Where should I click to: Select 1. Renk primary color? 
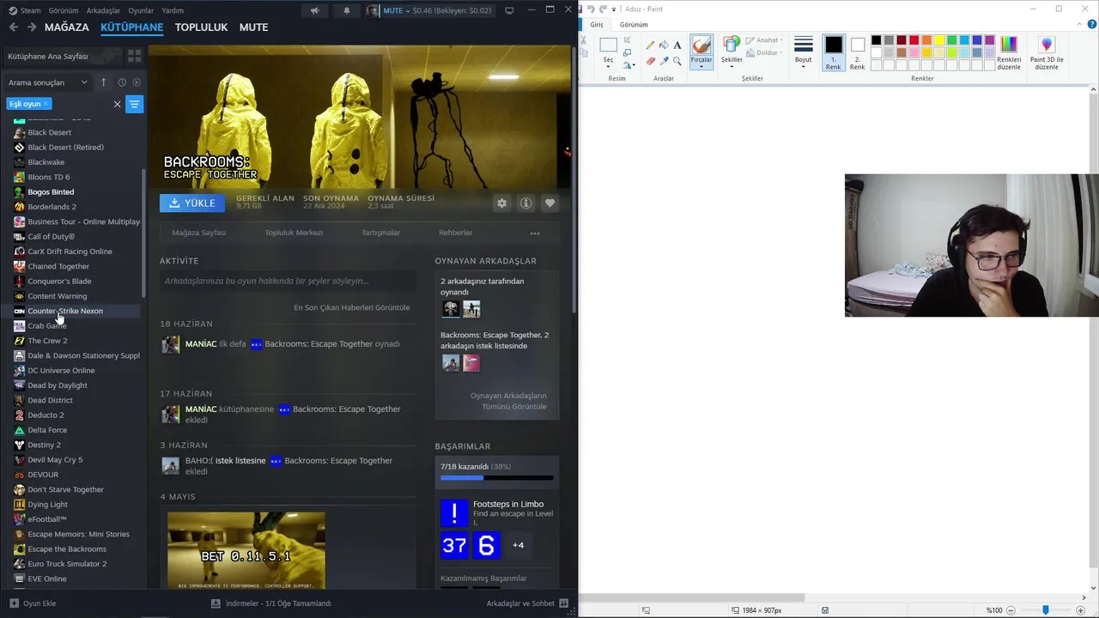tap(834, 53)
